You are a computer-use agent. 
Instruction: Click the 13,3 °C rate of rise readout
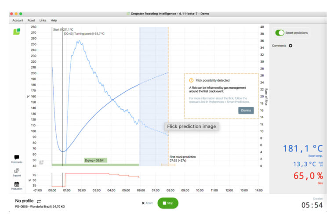click(x=305, y=164)
